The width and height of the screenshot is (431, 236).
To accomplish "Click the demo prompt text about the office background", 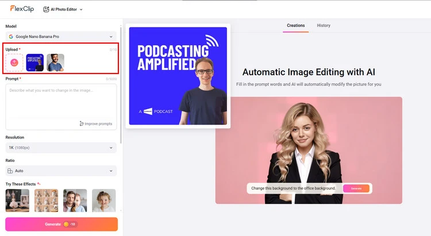I will click(294, 188).
